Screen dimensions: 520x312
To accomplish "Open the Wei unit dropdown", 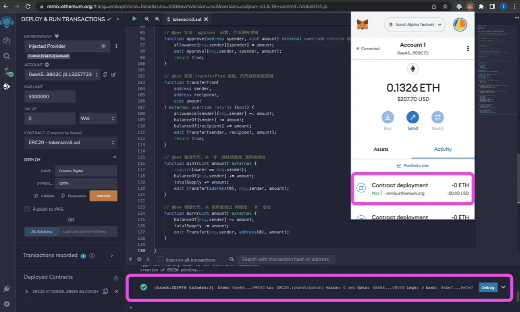I will (98, 119).
